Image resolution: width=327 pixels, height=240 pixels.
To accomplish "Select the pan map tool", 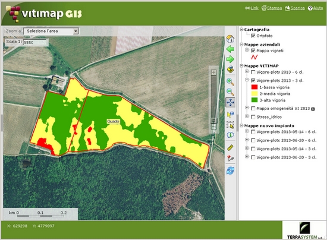I will (x=230, y=102).
